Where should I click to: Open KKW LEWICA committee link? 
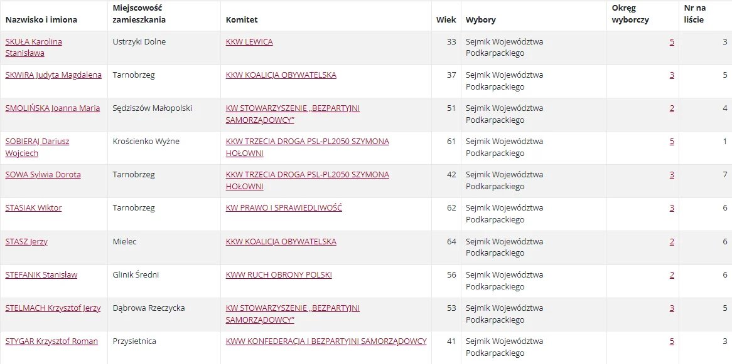coord(249,42)
